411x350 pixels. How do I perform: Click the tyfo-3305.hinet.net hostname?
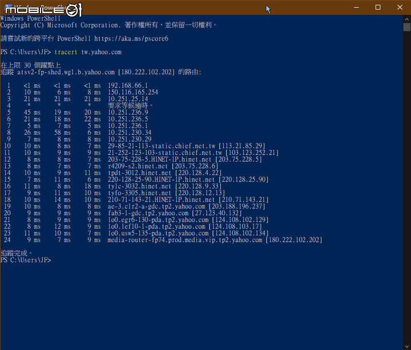coord(139,193)
